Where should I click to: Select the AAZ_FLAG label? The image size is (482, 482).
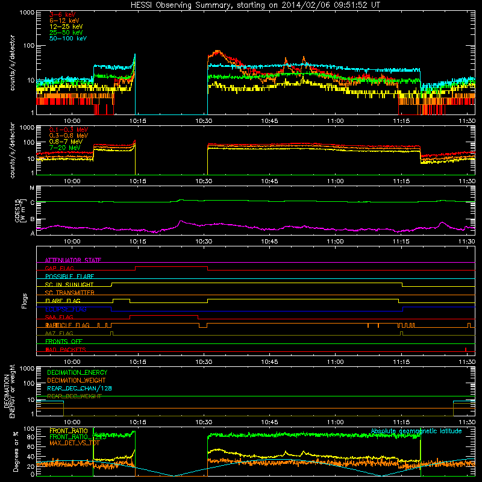pos(59,333)
